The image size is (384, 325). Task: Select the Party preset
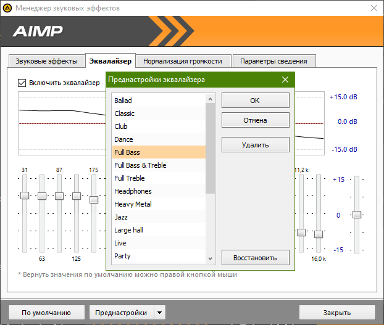click(159, 256)
